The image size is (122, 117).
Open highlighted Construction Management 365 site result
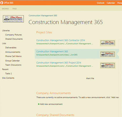(x=52, y=51)
